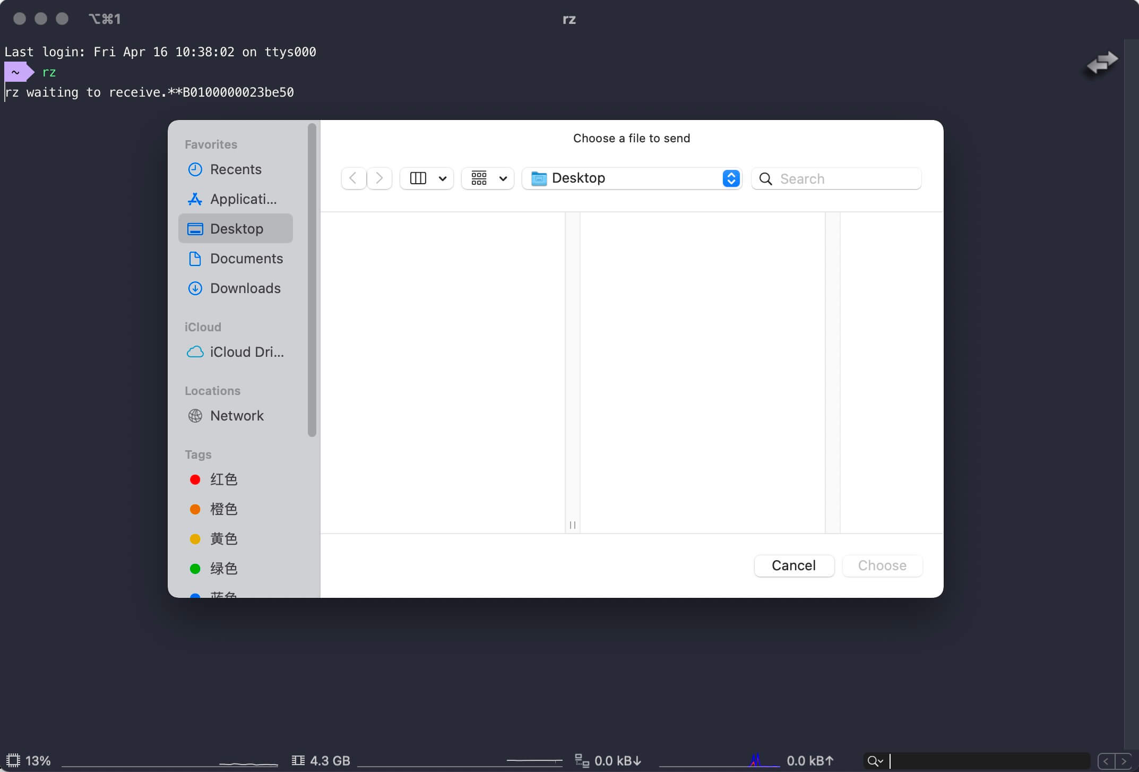
Task: Click the iCloud Drive cloud icon
Action: (x=195, y=351)
